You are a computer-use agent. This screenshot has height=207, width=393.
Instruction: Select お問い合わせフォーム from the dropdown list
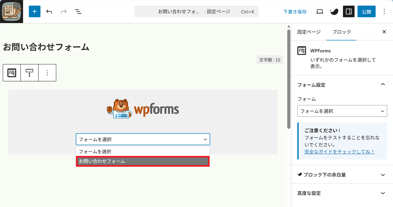[x=143, y=161]
